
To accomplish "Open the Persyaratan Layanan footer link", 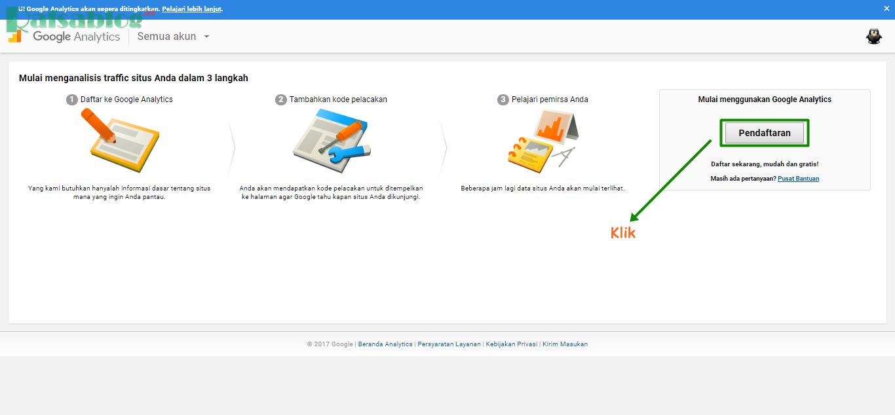I will [449, 344].
